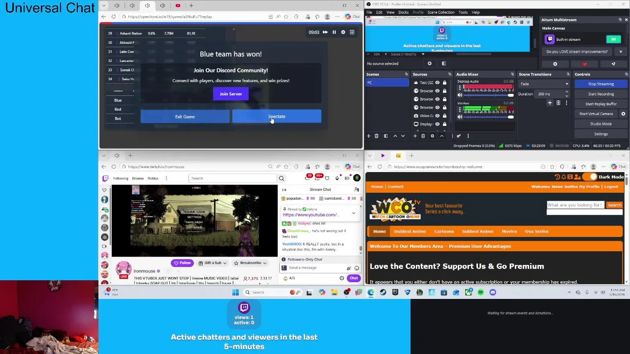Click Twitch home logo
630x354 pixels.
(x=105, y=178)
